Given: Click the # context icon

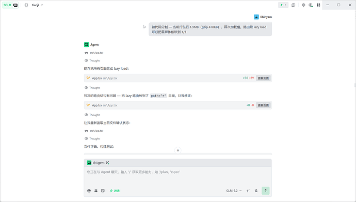Looking at the screenshot, I should point(96,191).
